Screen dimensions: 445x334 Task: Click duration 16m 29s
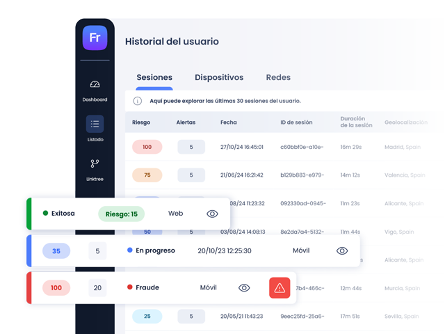tap(350, 147)
